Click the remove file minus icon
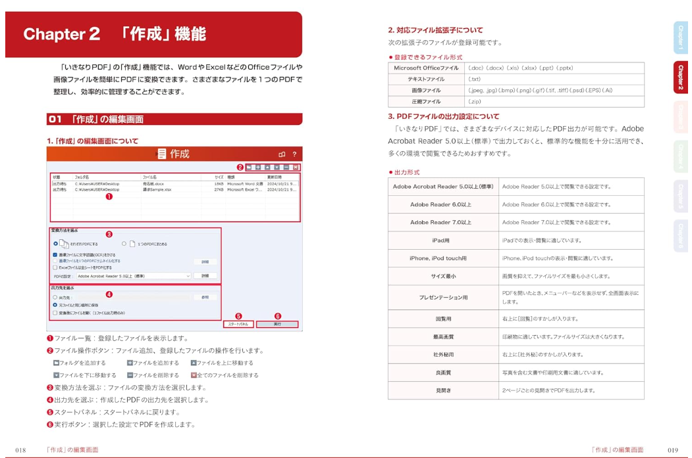This screenshot has width=692, height=458. (x=286, y=168)
